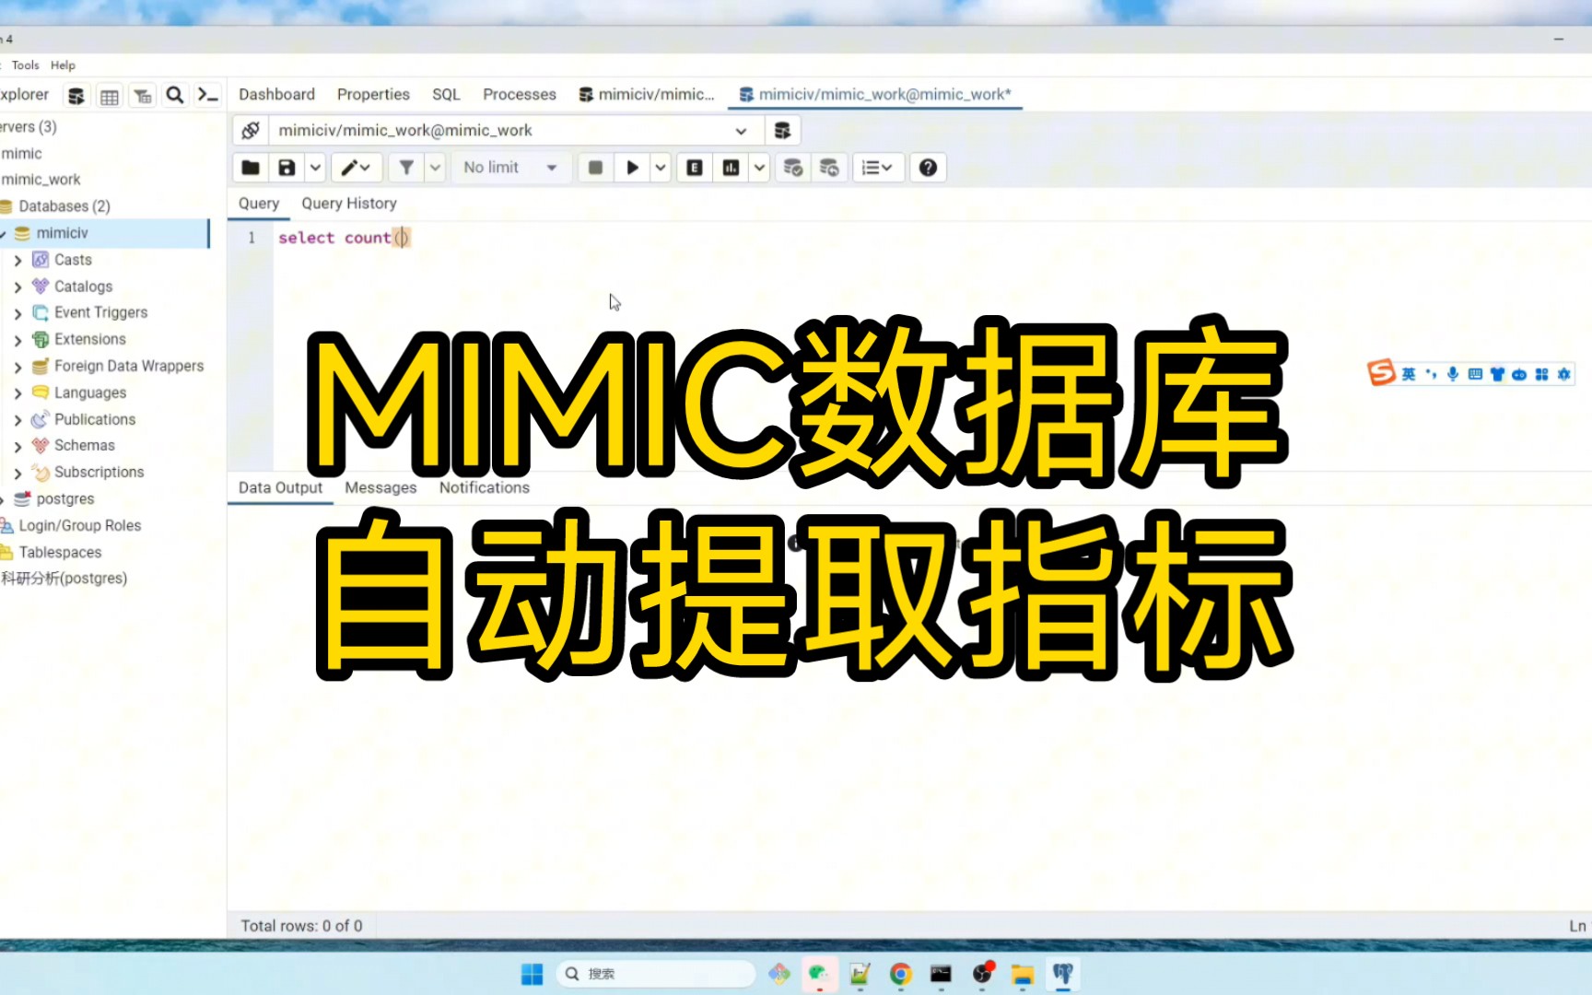Click the taskbar 搜索 search box

tap(656, 974)
